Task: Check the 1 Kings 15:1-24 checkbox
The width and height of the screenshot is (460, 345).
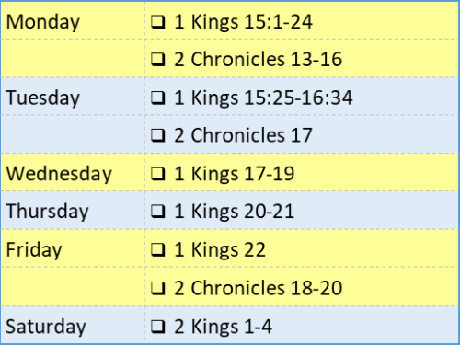Action: (x=158, y=22)
